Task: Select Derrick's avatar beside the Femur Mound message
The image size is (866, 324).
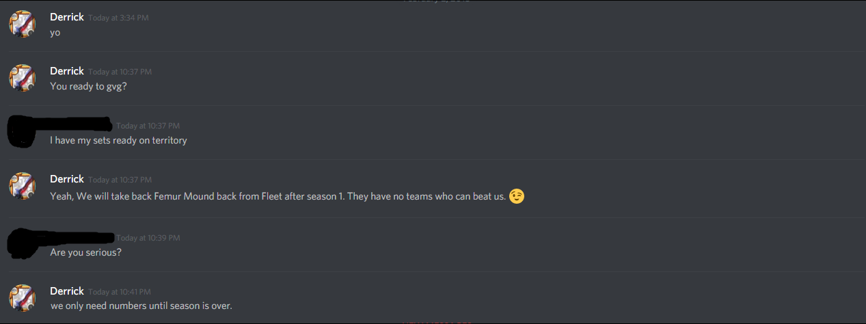Action: (22, 186)
